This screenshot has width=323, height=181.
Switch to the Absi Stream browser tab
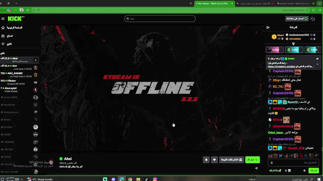click(214, 4)
